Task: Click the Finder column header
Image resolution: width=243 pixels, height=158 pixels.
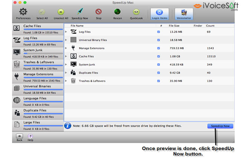Action: (x=198, y=26)
